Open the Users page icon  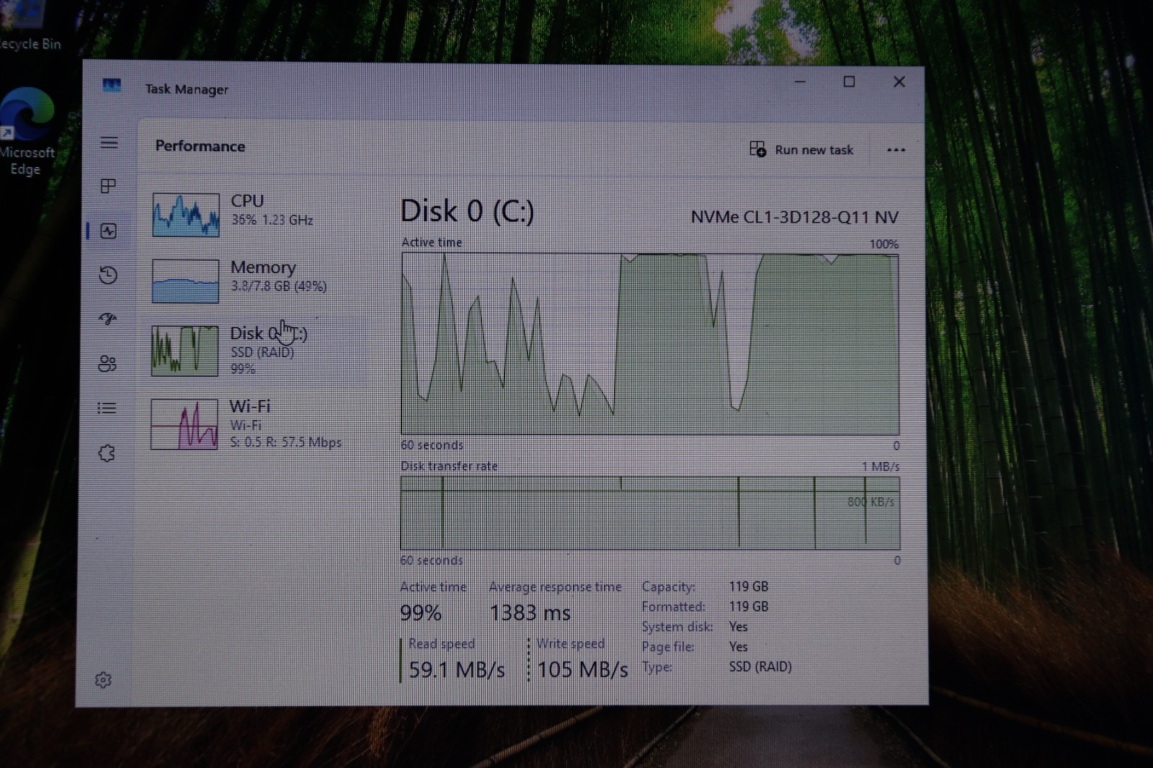pyautogui.click(x=107, y=363)
